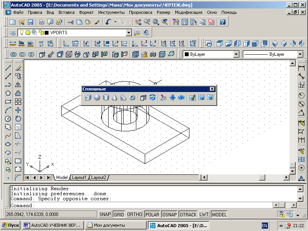Image resolution: width=308 pixels, height=231 pixels.
Task: Close the Сплошные floating toolbar
Action: click(212, 89)
